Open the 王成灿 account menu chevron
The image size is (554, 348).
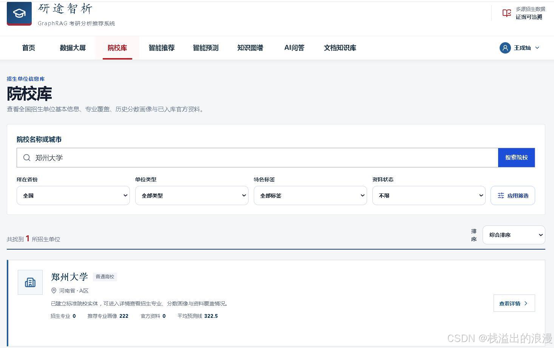tap(537, 48)
